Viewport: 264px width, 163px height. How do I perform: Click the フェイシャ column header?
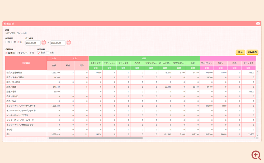(x=207, y=63)
